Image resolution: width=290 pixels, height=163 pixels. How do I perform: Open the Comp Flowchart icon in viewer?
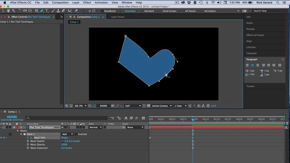tap(203, 106)
